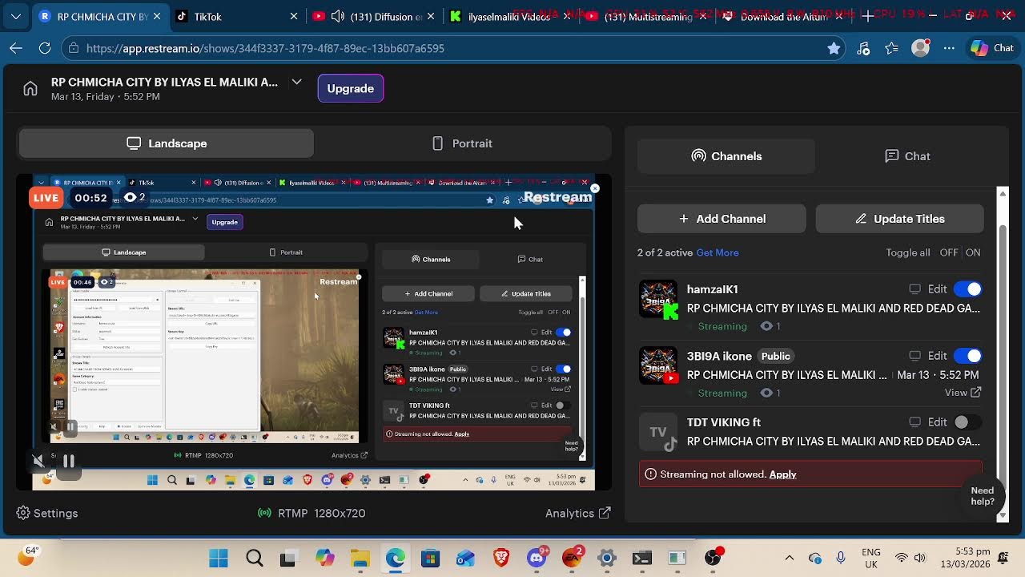Viewport: 1025px width, 577px height.
Task: Open Discord from the taskbar
Action: point(537,558)
